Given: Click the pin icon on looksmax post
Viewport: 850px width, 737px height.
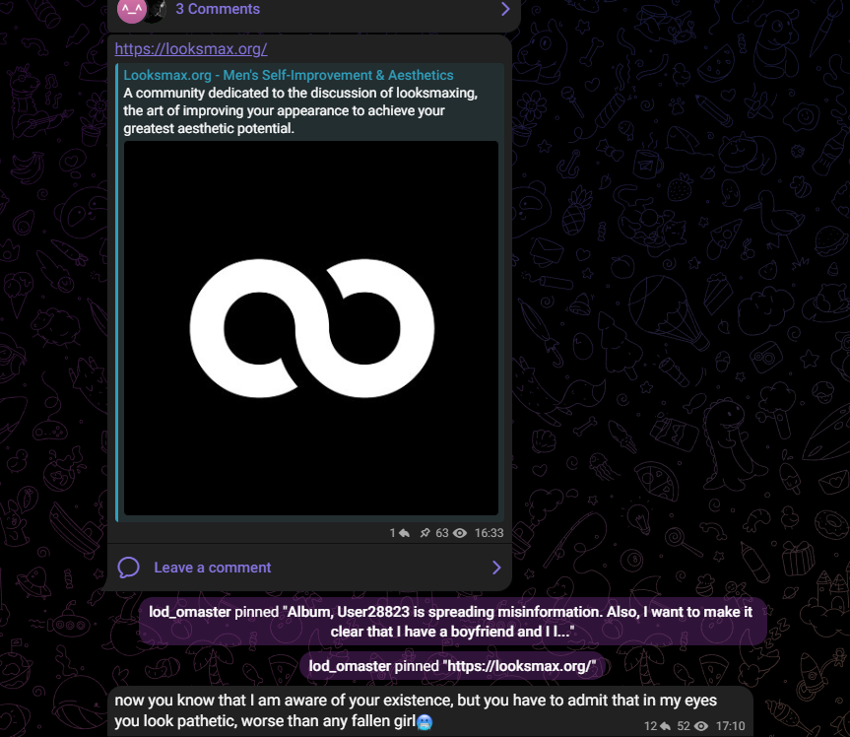Looking at the screenshot, I should 425,533.
